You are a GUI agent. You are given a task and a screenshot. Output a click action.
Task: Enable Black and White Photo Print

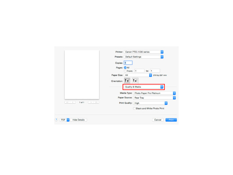[134, 108]
